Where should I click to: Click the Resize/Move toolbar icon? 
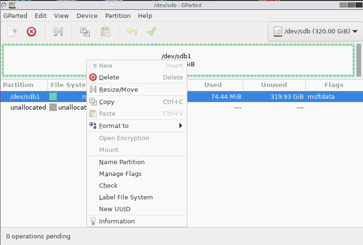coord(58,32)
